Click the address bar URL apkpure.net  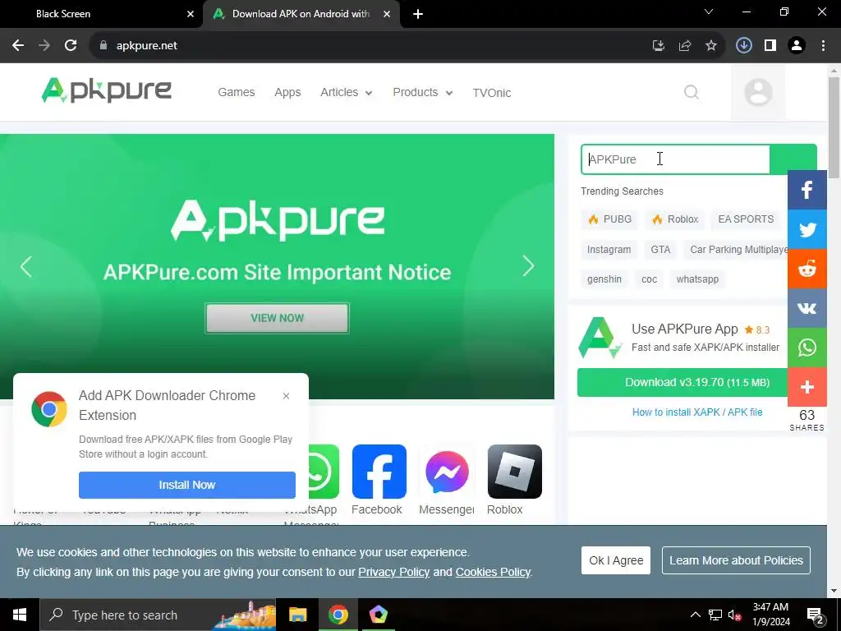(146, 46)
